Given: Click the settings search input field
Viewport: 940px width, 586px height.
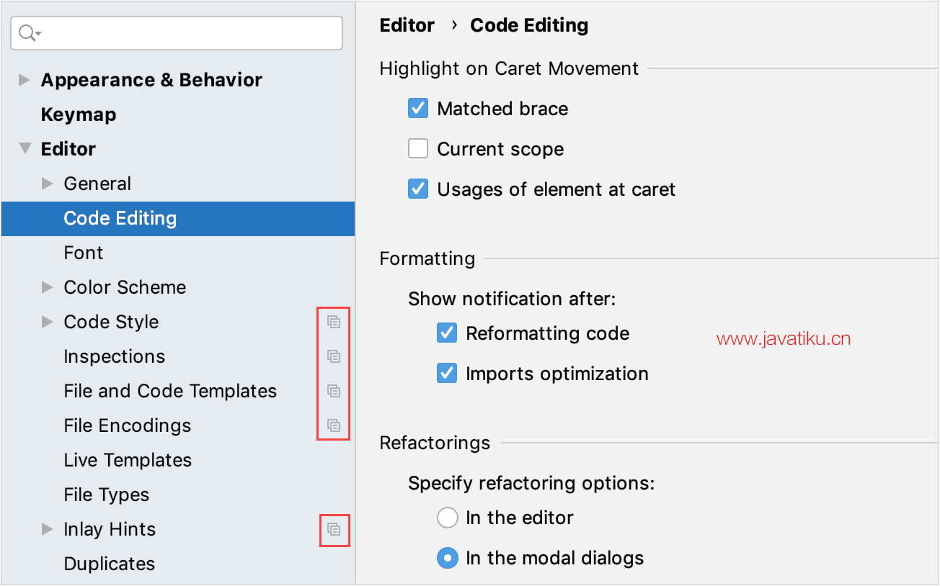Looking at the screenshot, I should pyautogui.click(x=187, y=33).
